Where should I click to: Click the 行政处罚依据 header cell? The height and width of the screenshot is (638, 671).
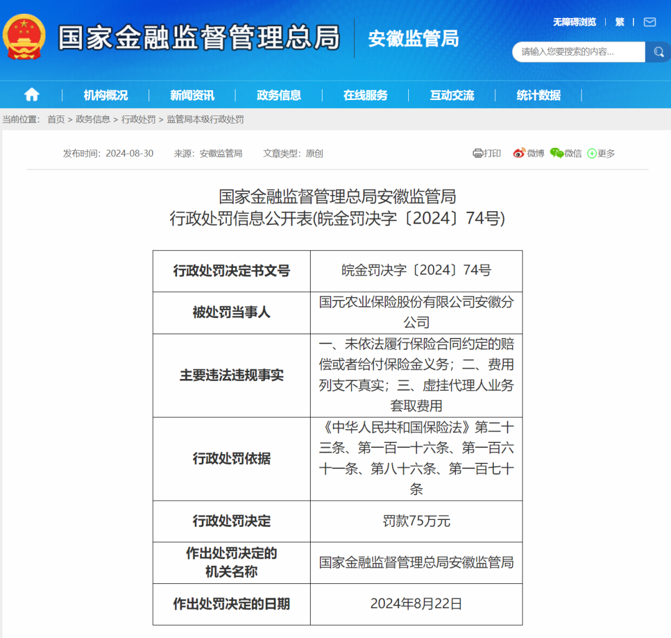pyautogui.click(x=232, y=458)
